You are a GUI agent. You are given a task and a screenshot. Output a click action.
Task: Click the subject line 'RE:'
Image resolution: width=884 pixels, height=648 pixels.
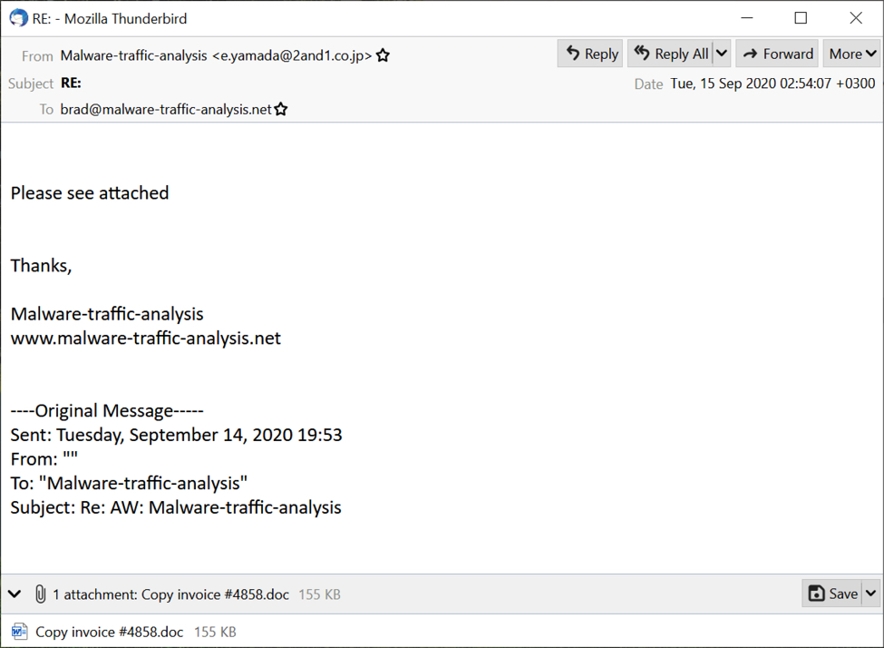coord(71,83)
